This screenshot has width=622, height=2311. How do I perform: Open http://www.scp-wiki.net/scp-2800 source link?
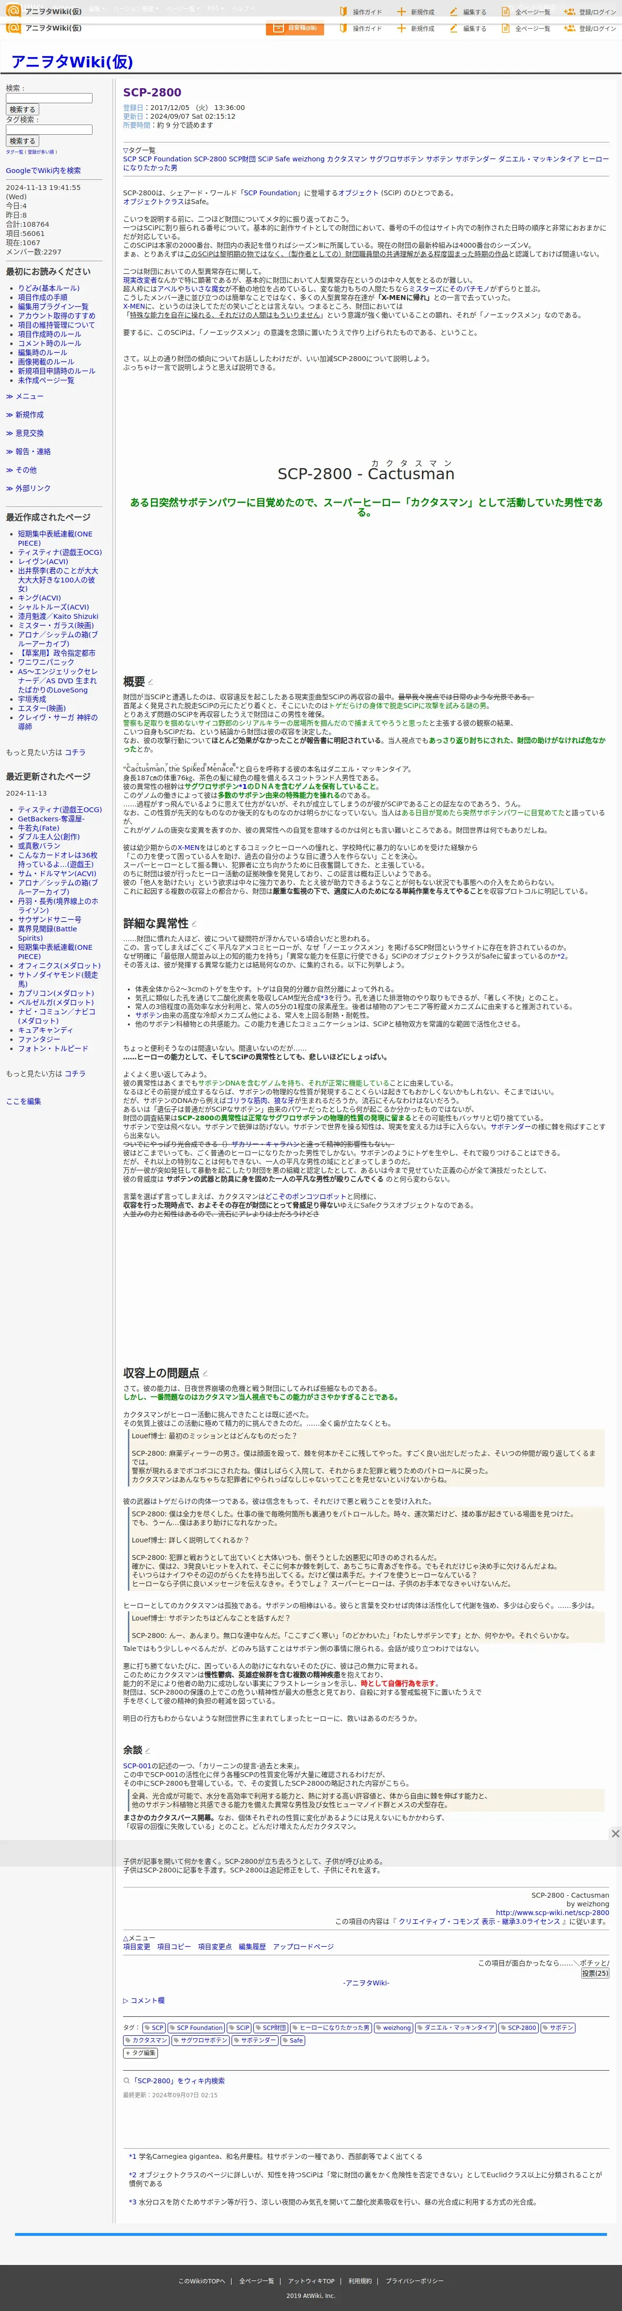point(552,1913)
